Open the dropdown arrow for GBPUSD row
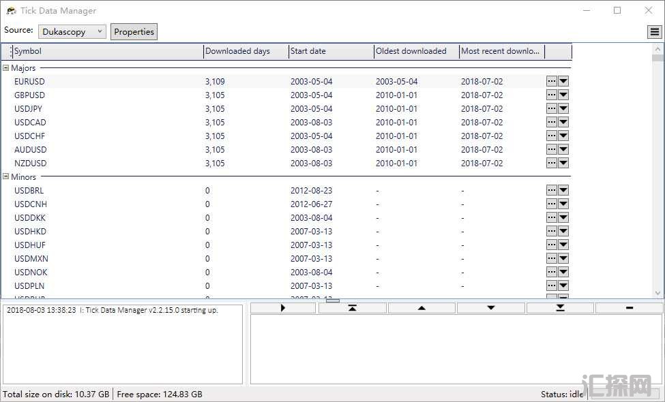 point(563,95)
